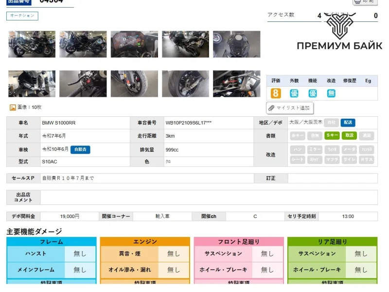Screen dimensions: 389x292
Task: Open the first motorcycle side-view thumbnail
Action: 32,44
